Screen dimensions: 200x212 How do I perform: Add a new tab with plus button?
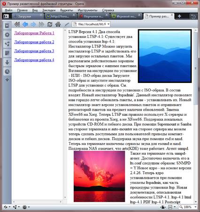pos(179,16)
